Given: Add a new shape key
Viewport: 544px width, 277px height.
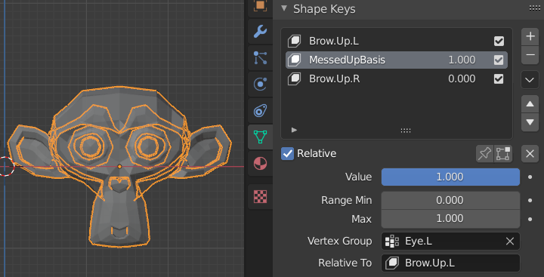Looking at the screenshot, I should (530, 36).
